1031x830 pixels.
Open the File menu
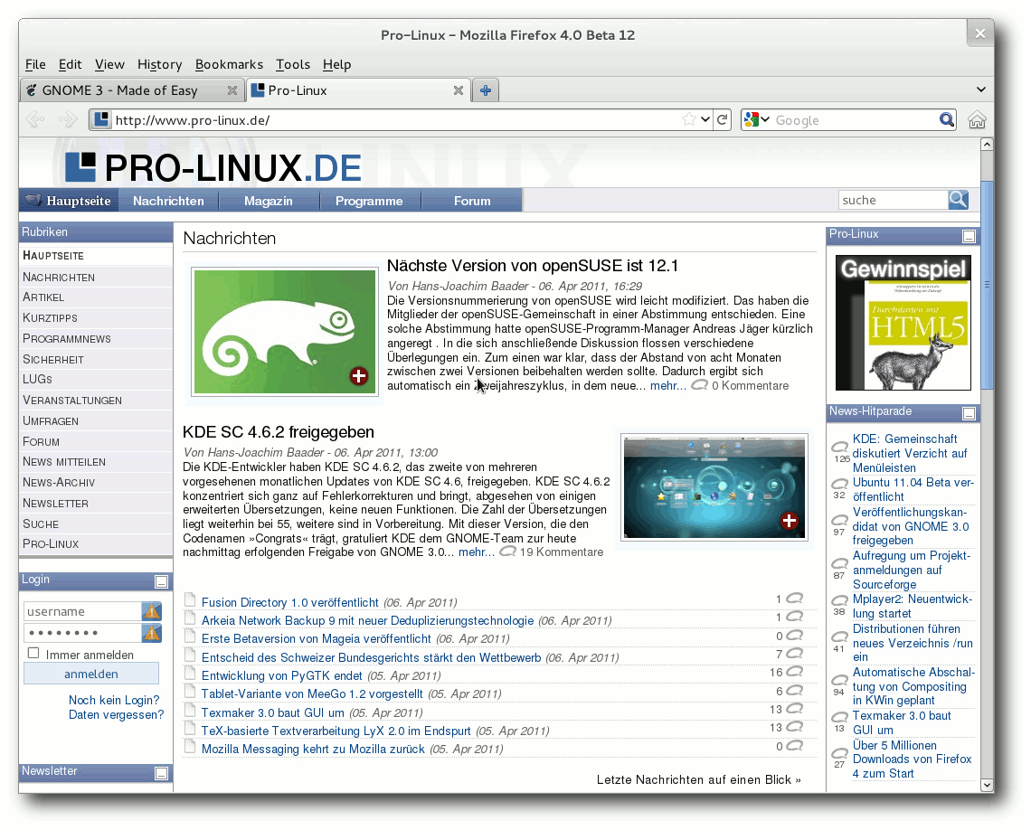pyautogui.click(x=35, y=64)
